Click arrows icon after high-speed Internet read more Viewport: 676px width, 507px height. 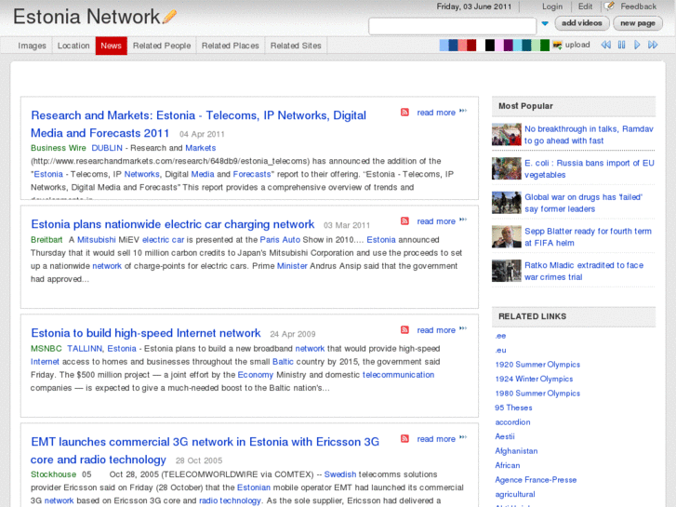point(463,328)
